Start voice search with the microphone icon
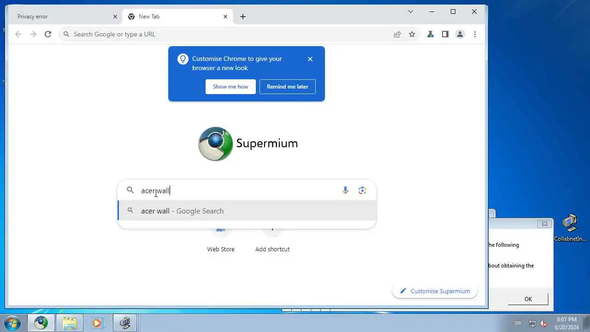590x332 pixels. (x=345, y=190)
